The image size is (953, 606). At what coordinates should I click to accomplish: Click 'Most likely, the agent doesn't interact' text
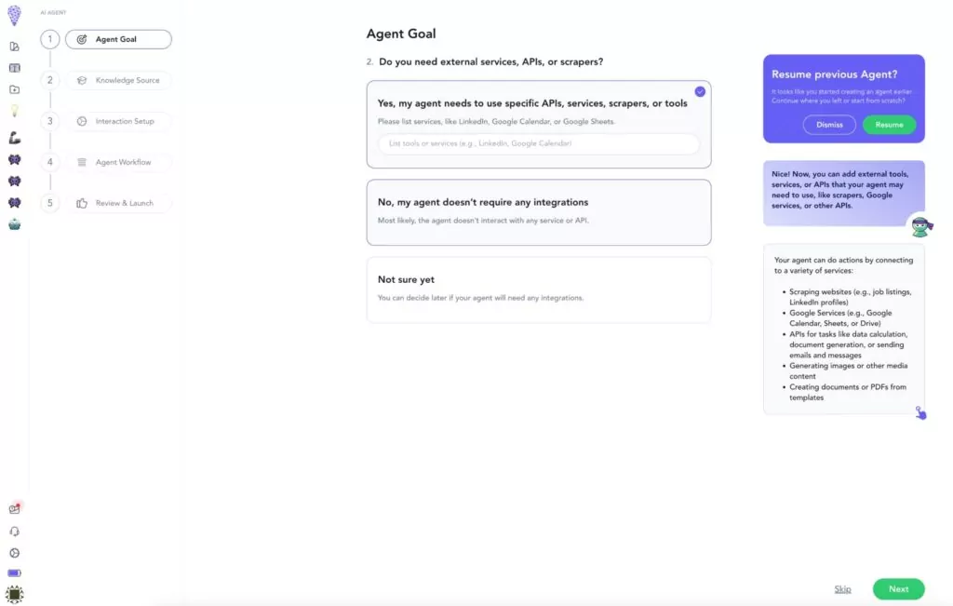[483, 221]
